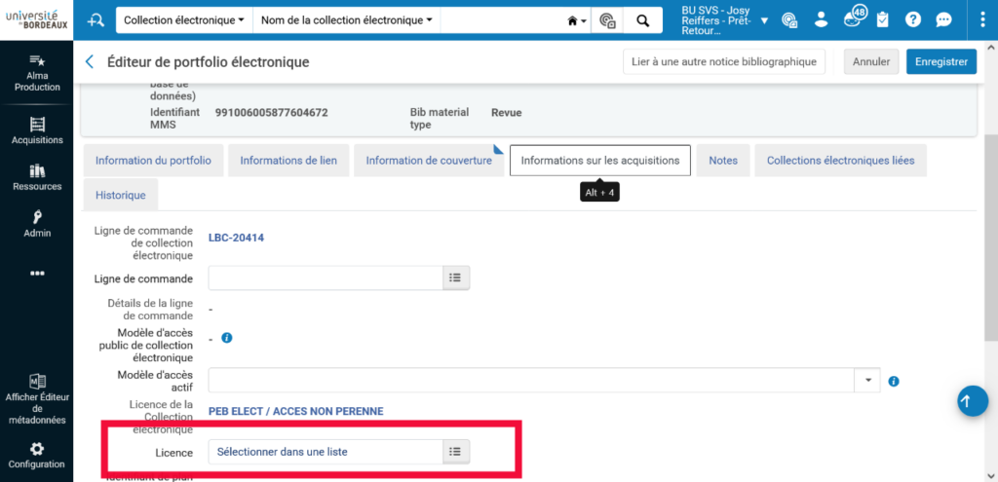Expand Nom de la collection électronique dropdown
The image size is (998, 482).
346,20
